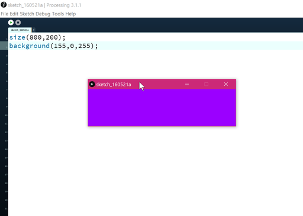Open the Help menu
The image size is (303, 216).
70,14
